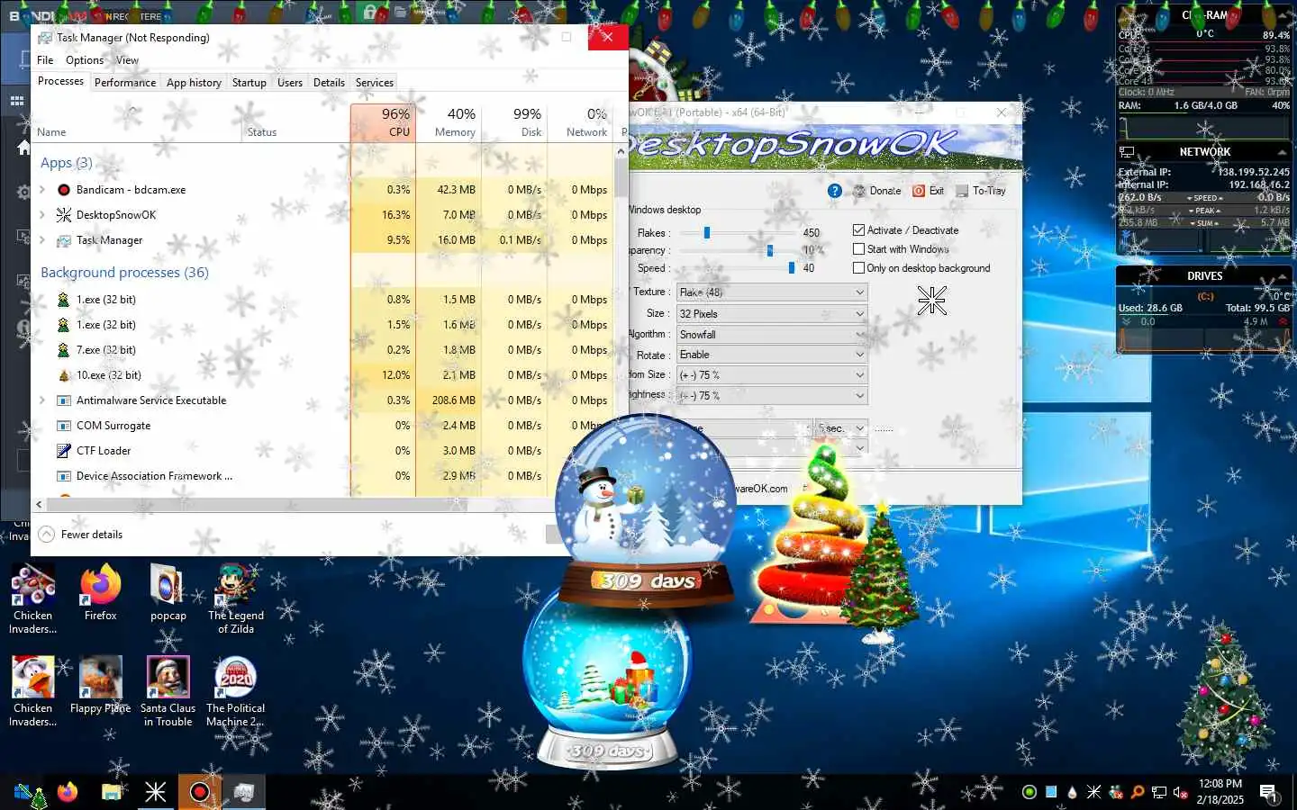Image resolution: width=1297 pixels, height=810 pixels.
Task: Expand Antimalware Service Executable row
Action: [x=42, y=400]
